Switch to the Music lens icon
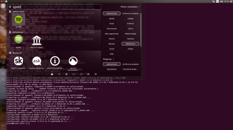233x130 pixels. pyautogui.click(x=81, y=74)
